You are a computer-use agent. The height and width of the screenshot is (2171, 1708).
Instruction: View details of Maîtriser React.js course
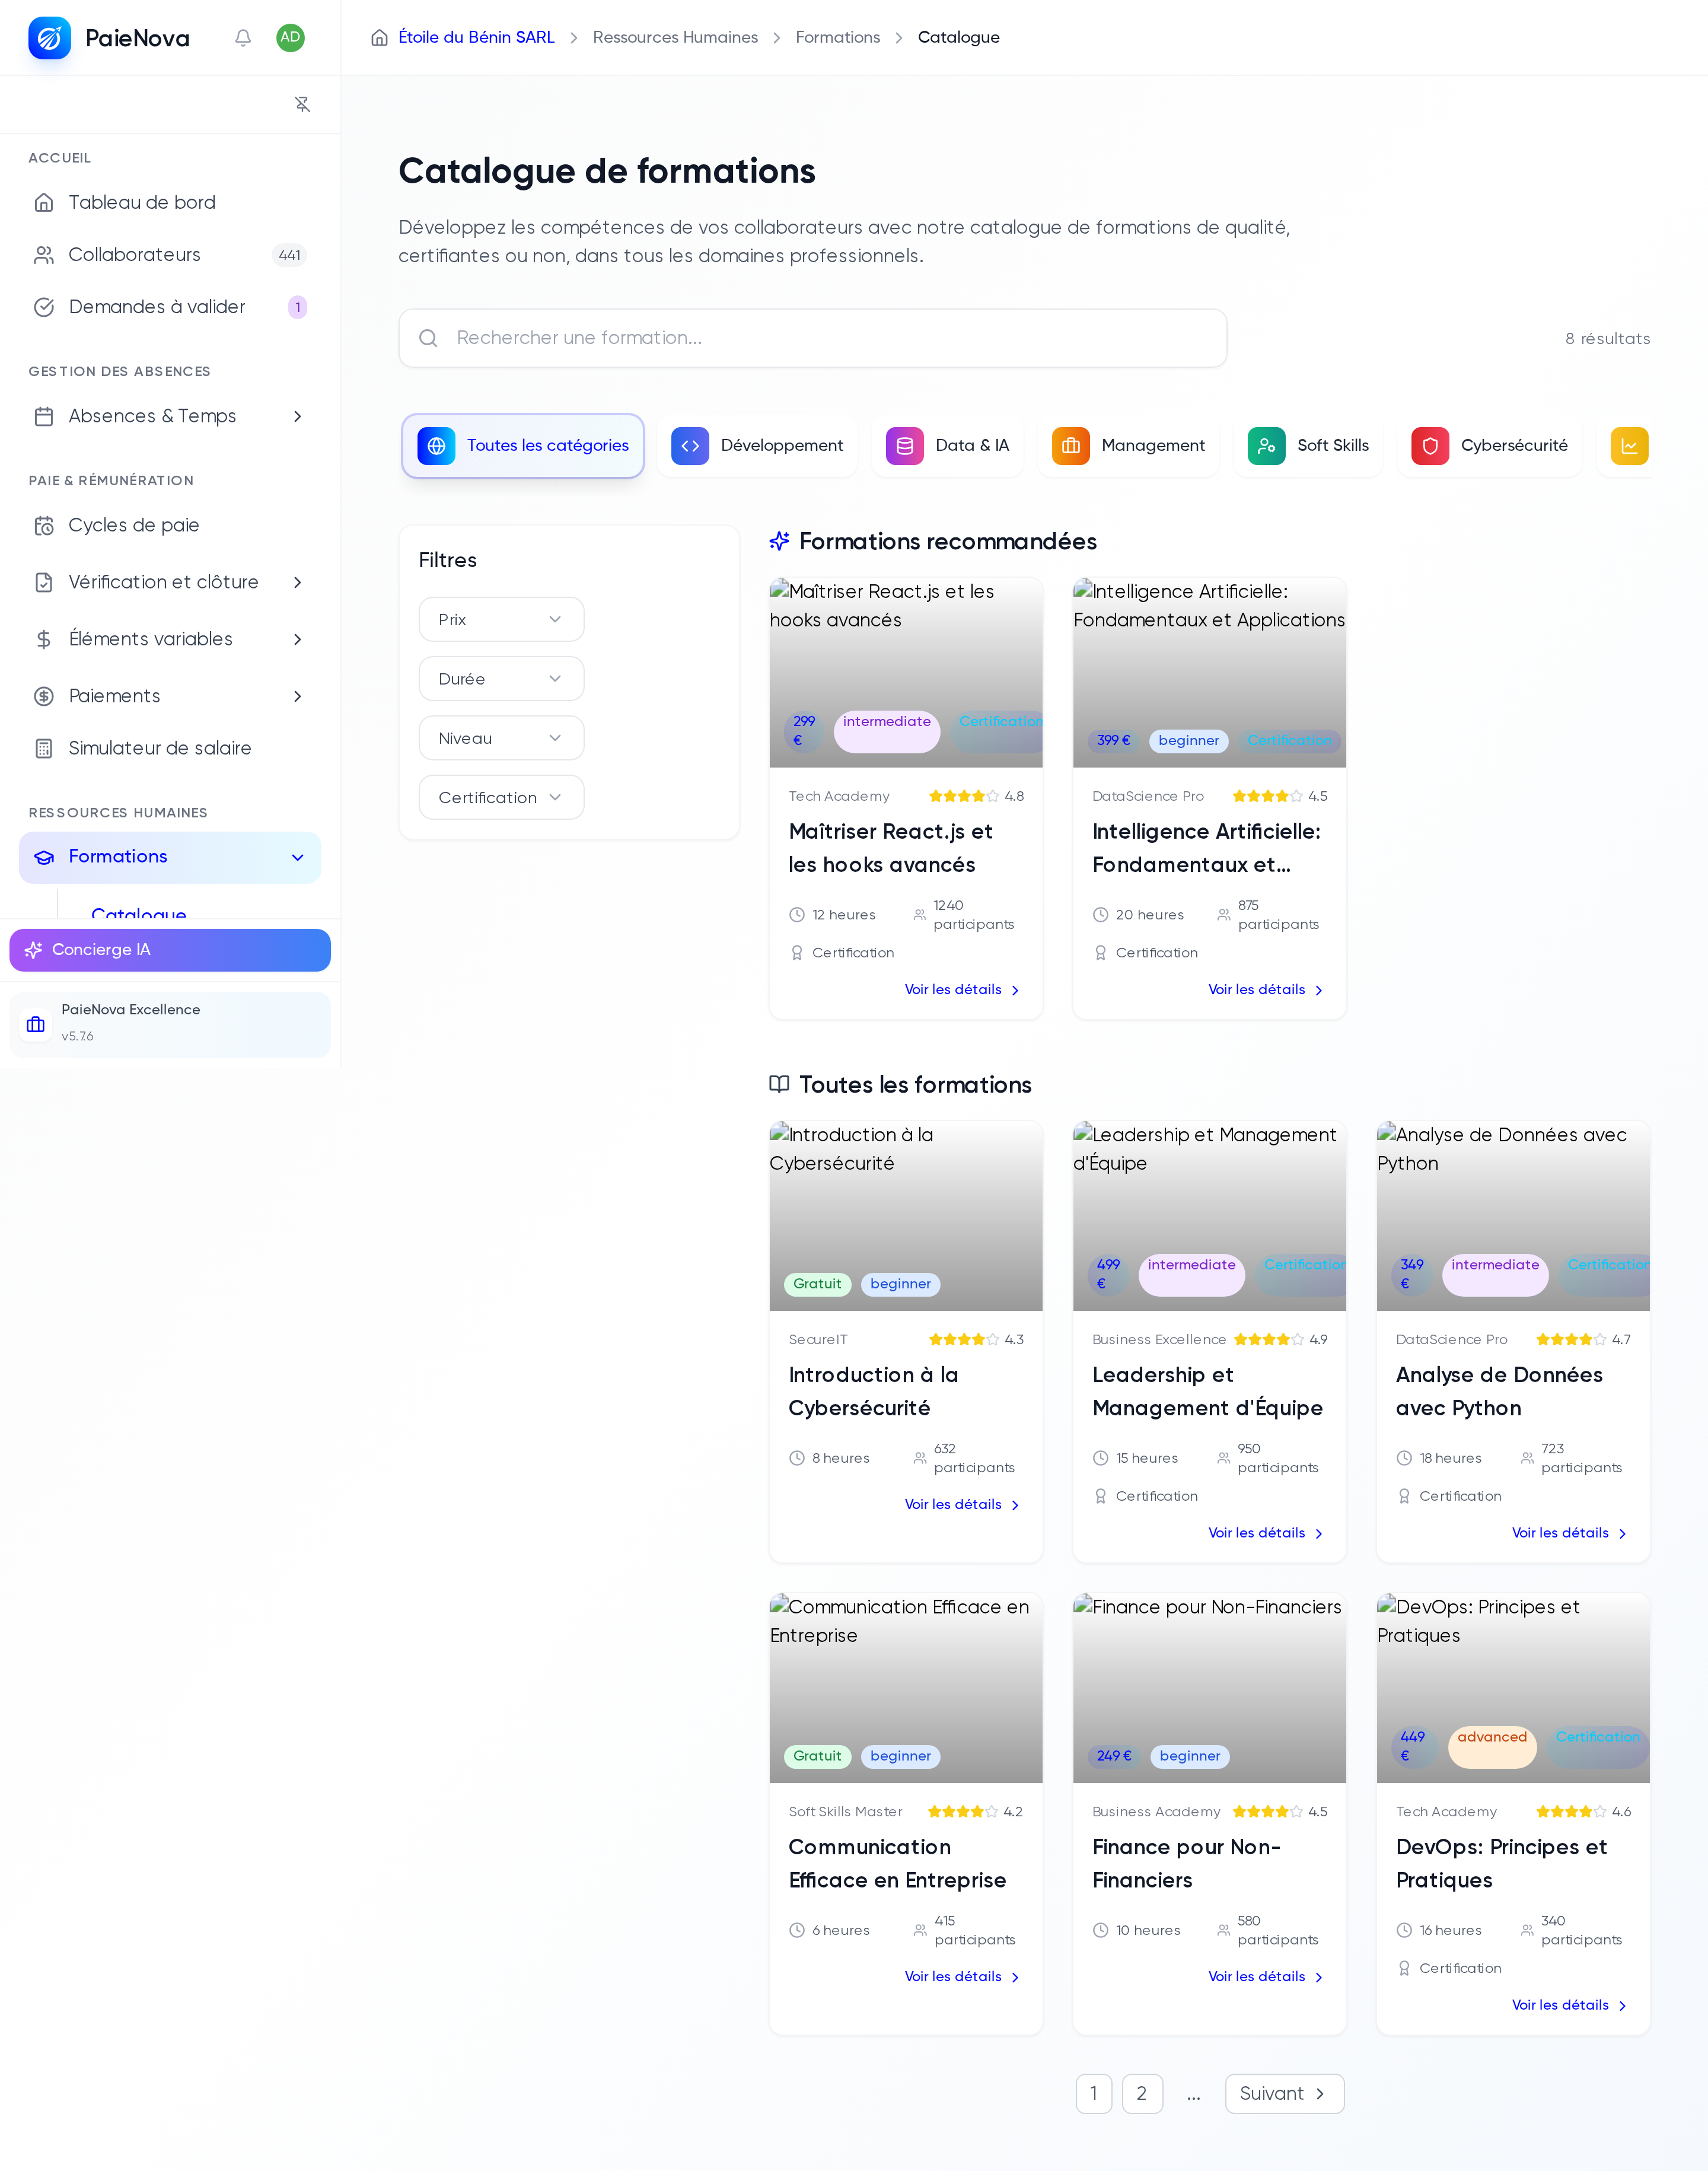[961, 990]
